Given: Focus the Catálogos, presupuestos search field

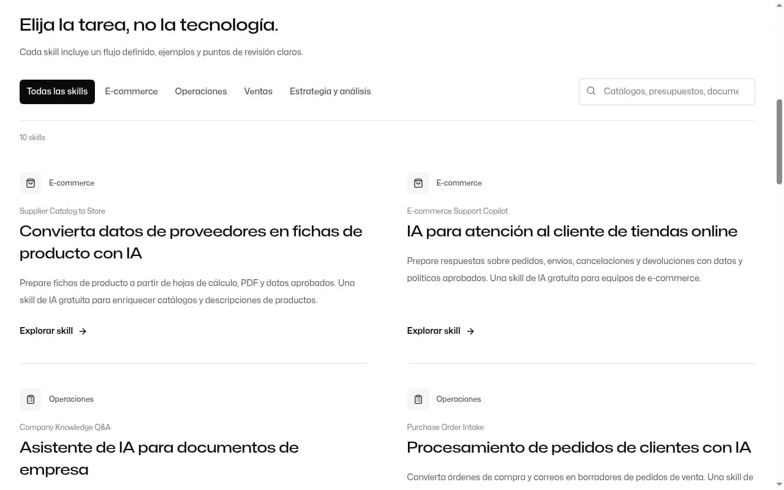Looking at the screenshot, I should click(666, 92).
